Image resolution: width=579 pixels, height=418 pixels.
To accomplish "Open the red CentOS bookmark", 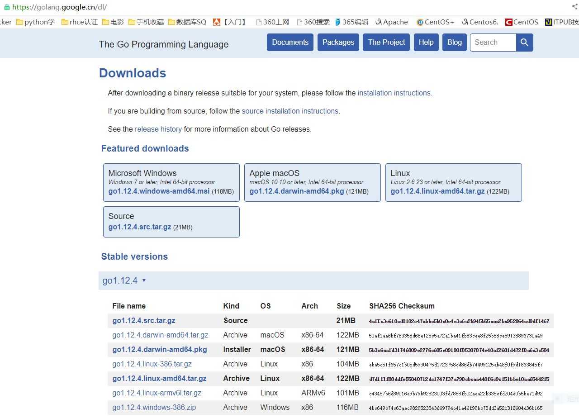I will point(522,22).
